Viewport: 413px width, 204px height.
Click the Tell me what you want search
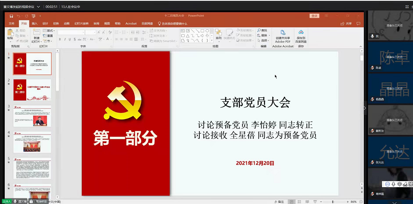pos(173,23)
